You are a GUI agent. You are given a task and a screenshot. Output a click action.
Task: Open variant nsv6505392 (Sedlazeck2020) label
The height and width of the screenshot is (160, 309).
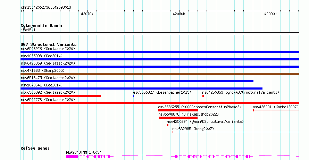coord(48,92)
